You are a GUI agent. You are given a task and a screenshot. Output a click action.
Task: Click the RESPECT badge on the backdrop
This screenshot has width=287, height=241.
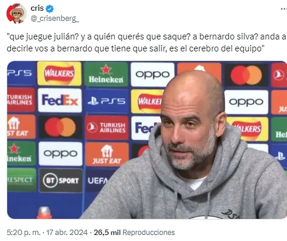click(x=22, y=180)
